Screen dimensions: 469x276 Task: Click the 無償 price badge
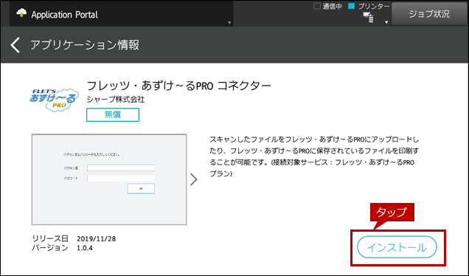113,114
